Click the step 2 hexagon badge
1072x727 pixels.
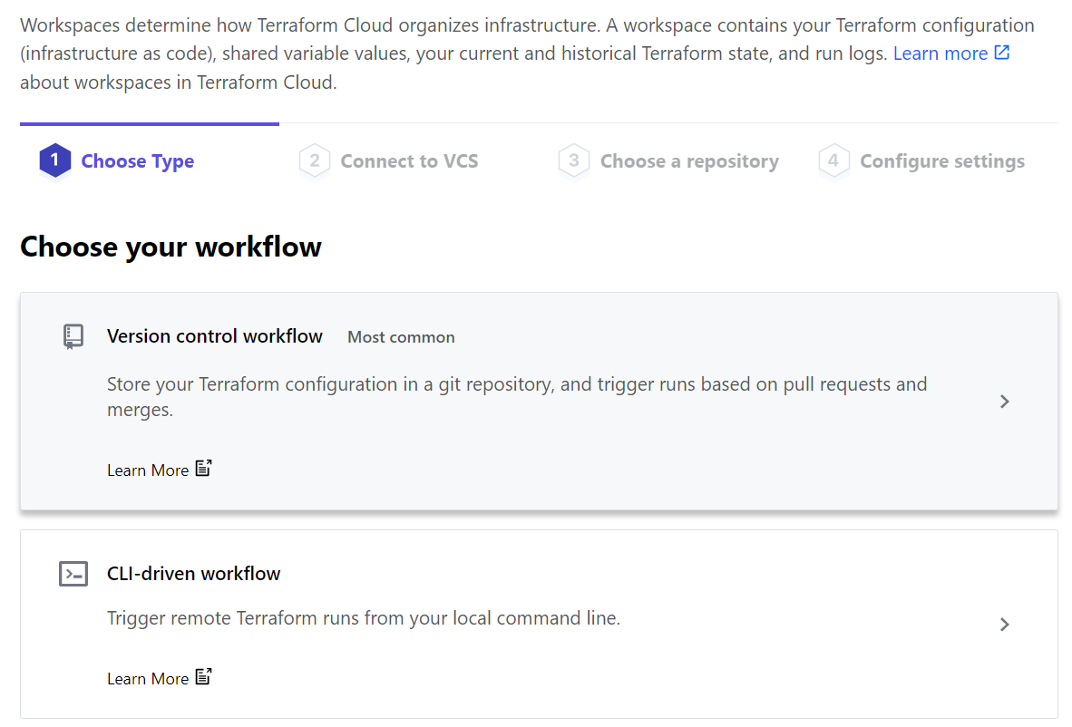point(314,161)
